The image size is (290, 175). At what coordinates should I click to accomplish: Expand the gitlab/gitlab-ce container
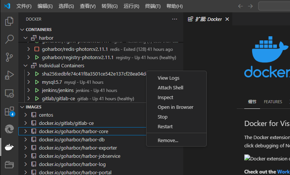click(x=28, y=99)
